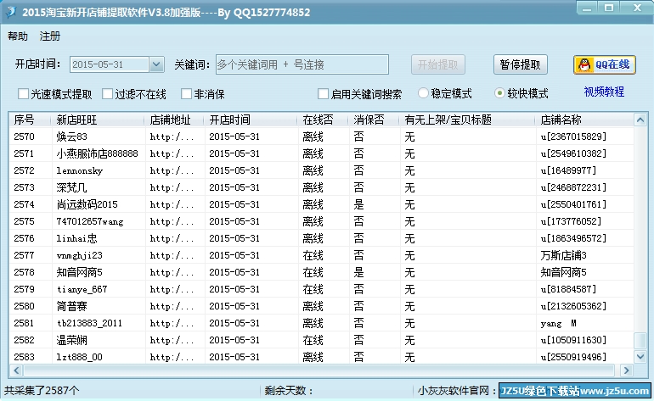Viewport: 654px width, 401px height.
Task: Minimize the extraction software window
Action: click(587, 8)
